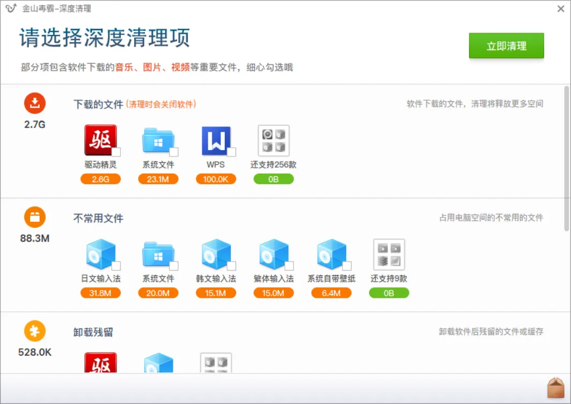Click the orange box icon above 88.3M

tap(35, 217)
